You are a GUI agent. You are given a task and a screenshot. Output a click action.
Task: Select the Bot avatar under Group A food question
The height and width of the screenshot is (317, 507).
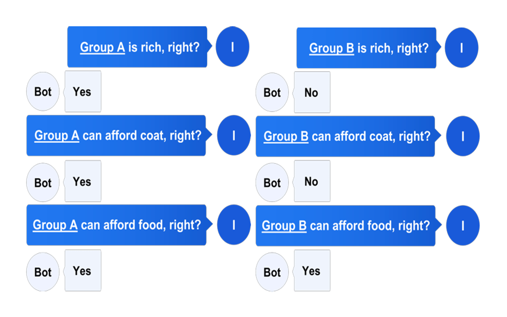pyautogui.click(x=43, y=272)
